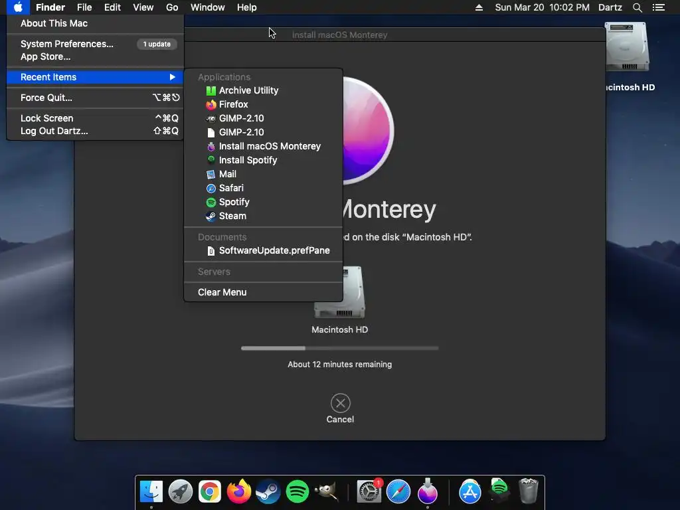The height and width of the screenshot is (510, 680).
Task: Open Archive Utility from recent applications
Action: [x=263, y=90]
